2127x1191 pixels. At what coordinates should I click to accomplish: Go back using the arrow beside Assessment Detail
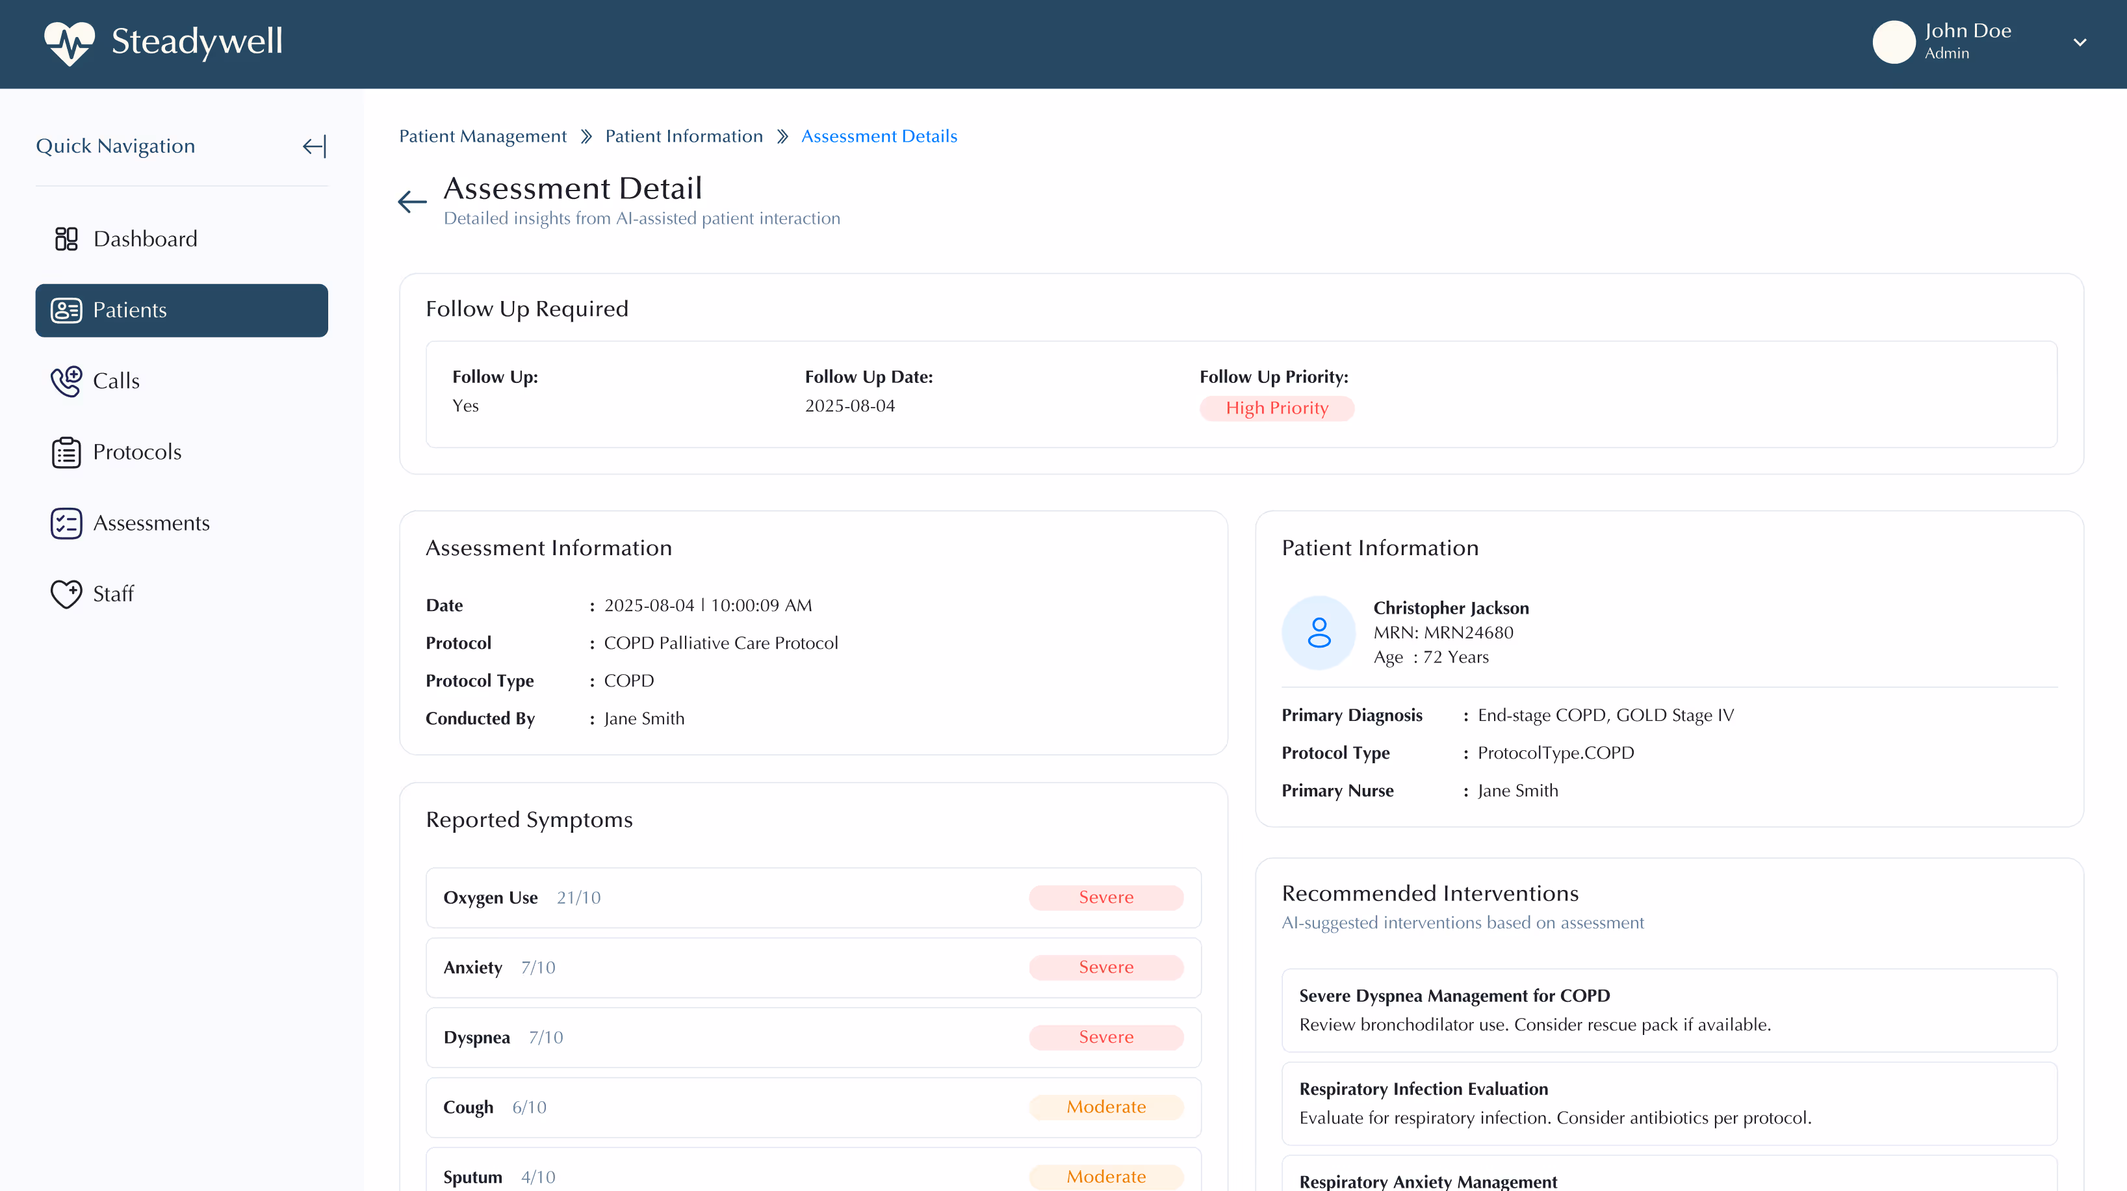(x=412, y=201)
